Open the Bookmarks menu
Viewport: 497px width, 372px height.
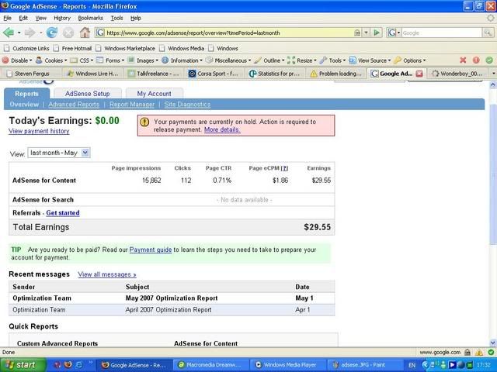click(90, 17)
